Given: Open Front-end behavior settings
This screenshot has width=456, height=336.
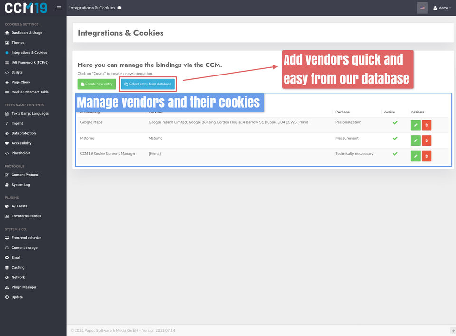Looking at the screenshot, I should coord(26,238).
